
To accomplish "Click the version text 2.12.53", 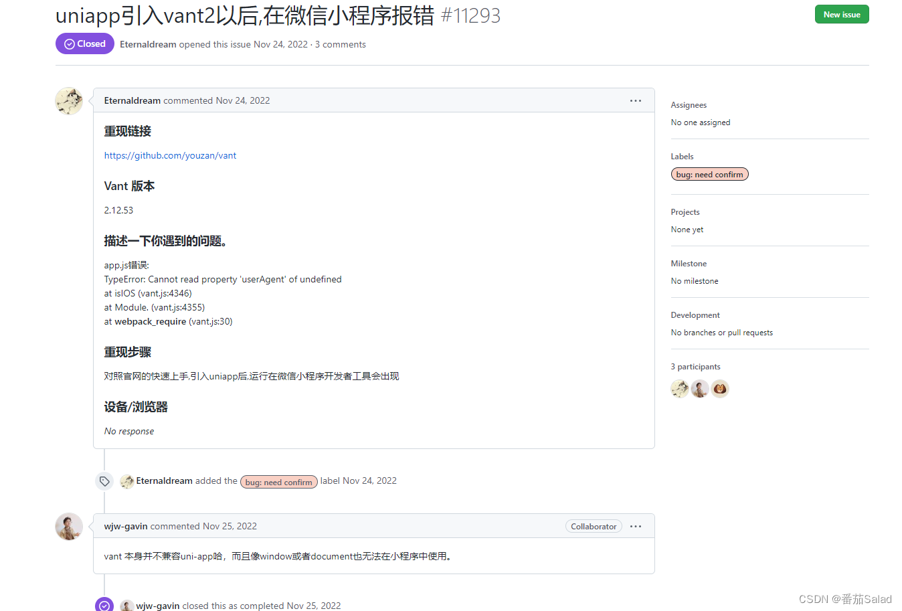I will pyautogui.click(x=118, y=210).
